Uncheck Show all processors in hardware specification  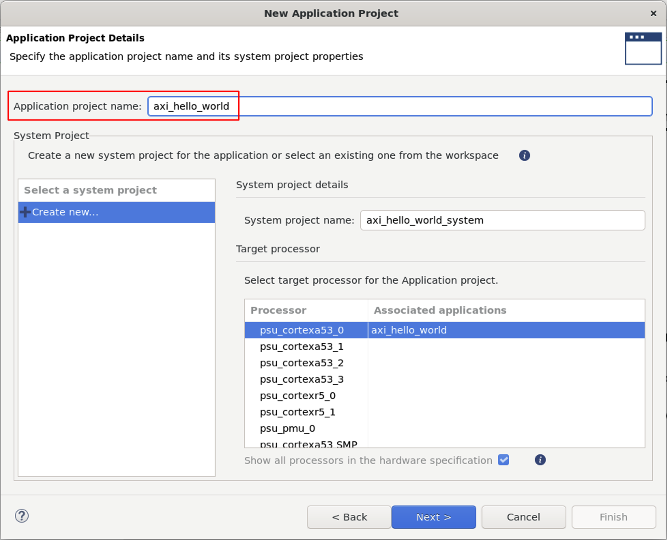coord(503,460)
